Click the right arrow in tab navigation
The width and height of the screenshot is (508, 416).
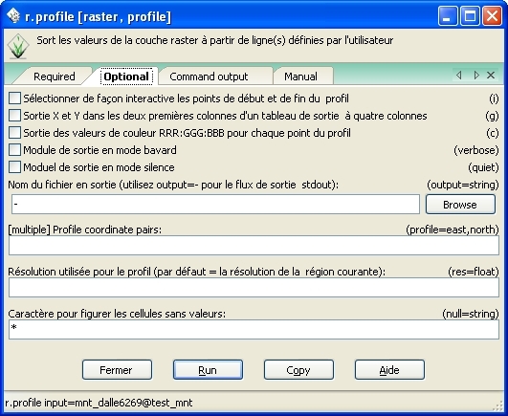(x=475, y=76)
